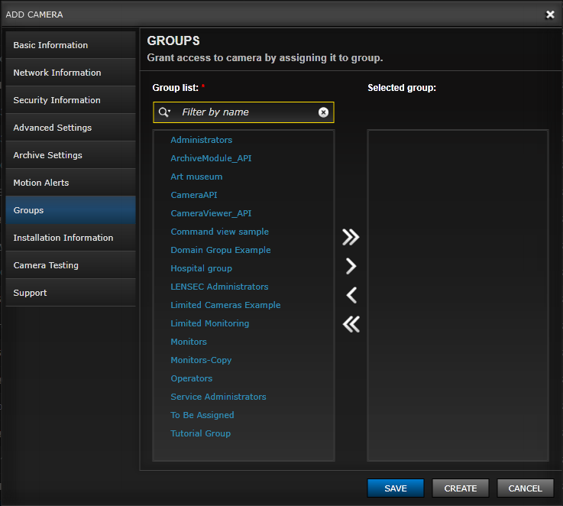The width and height of the screenshot is (563, 506).
Task: Close the Add Camera dialog
Action: [550, 15]
